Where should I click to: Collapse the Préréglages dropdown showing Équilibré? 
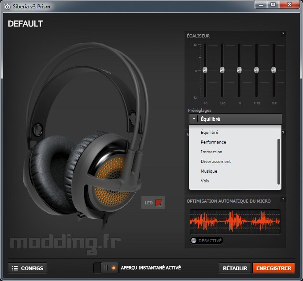click(236, 119)
